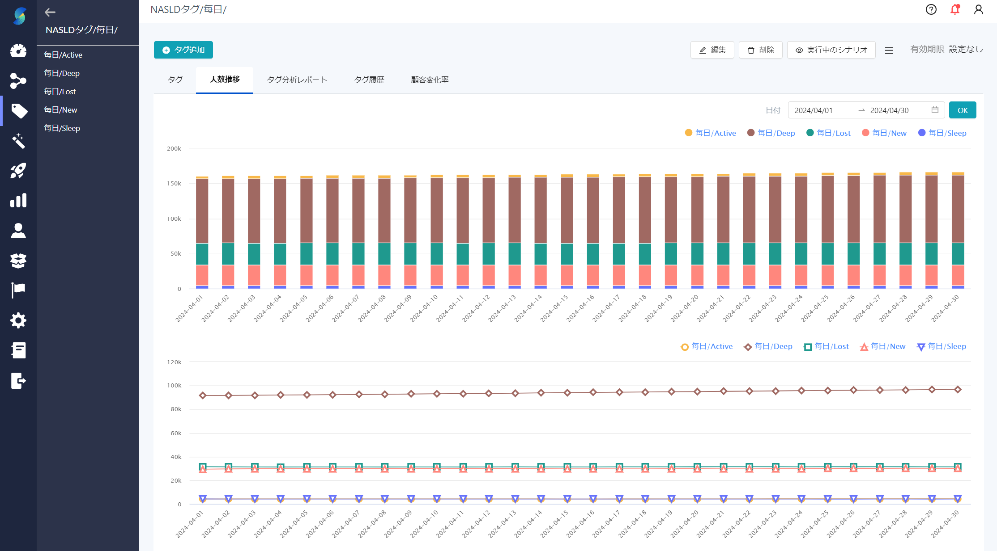Click the help question mark icon
This screenshot has width=997, height=551.
(931, 9)
